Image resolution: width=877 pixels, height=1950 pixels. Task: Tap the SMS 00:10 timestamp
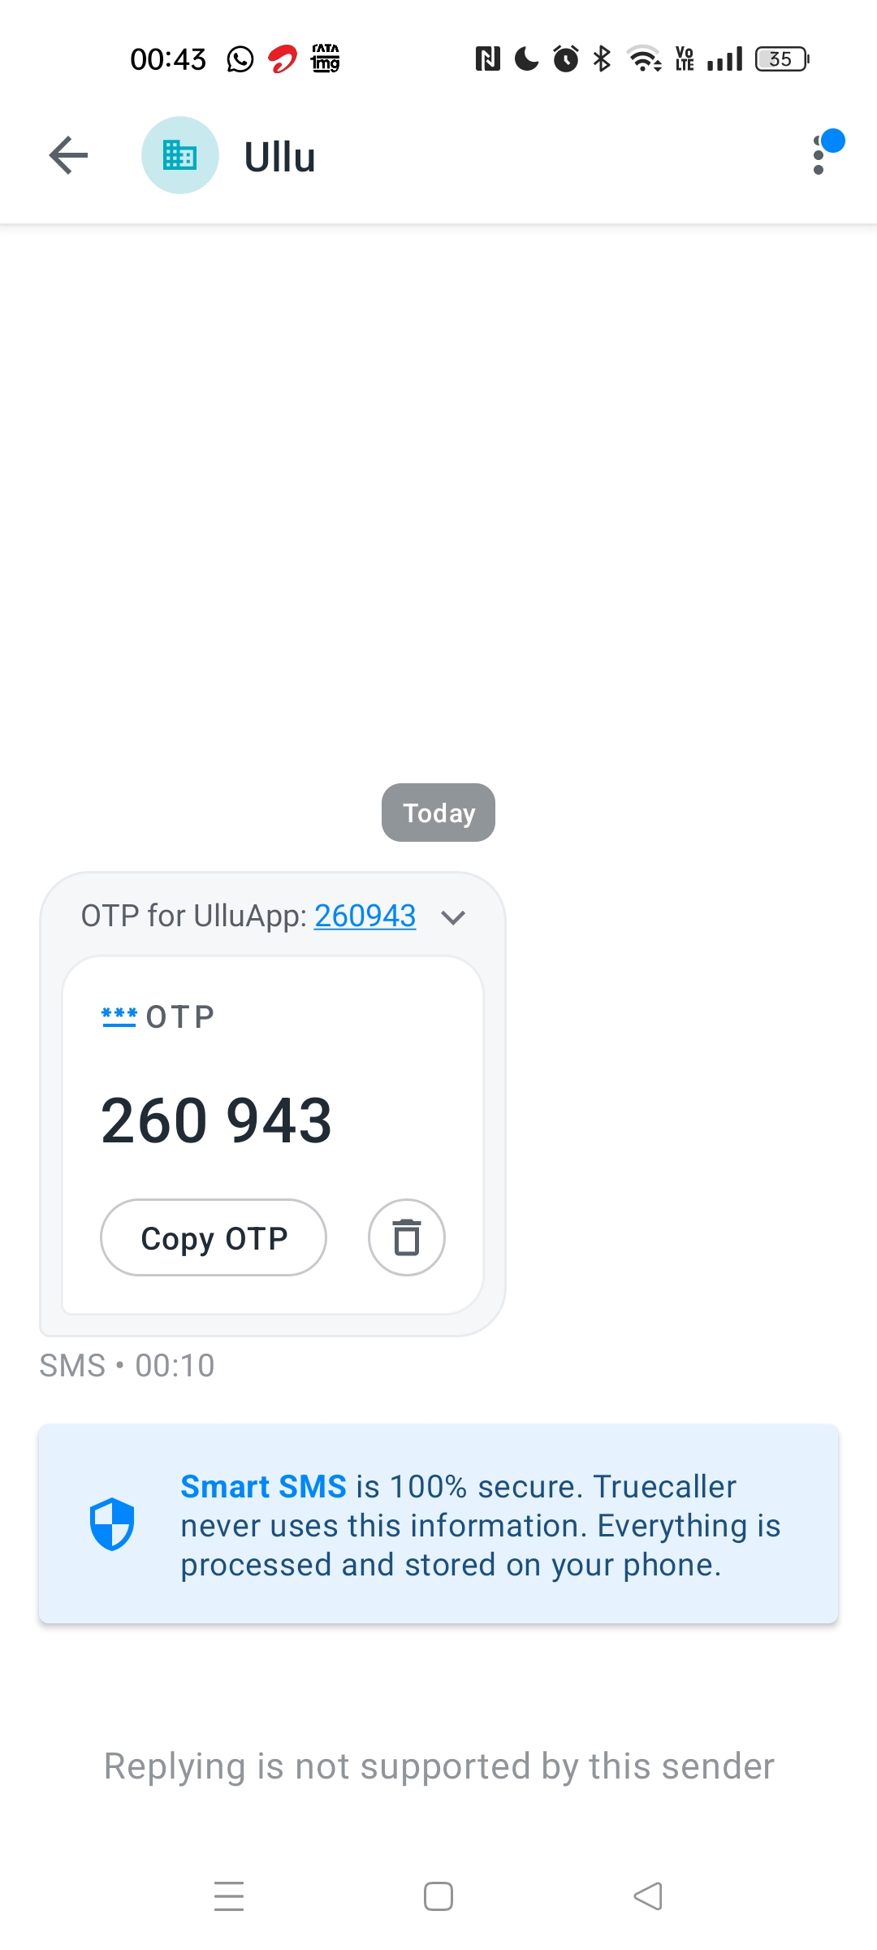point(127,1366)
